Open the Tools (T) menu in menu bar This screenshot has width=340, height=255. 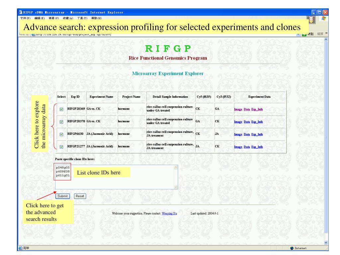tap(82, 18)
